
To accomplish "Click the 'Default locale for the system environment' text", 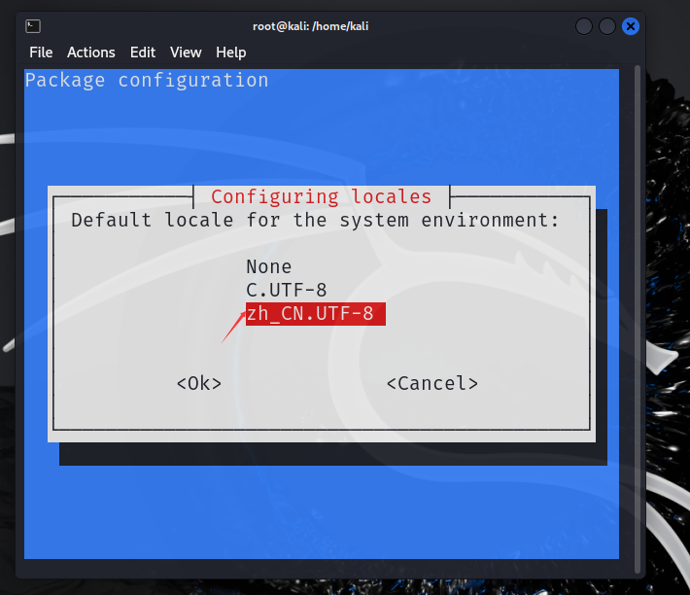I will pos(315,220).
